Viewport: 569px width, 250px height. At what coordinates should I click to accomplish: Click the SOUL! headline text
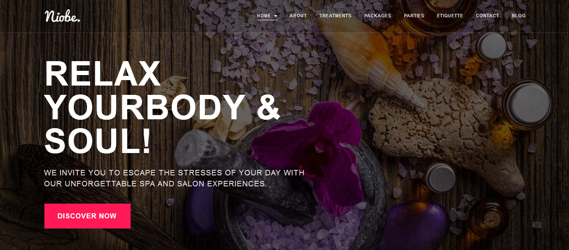click(98, 141)
